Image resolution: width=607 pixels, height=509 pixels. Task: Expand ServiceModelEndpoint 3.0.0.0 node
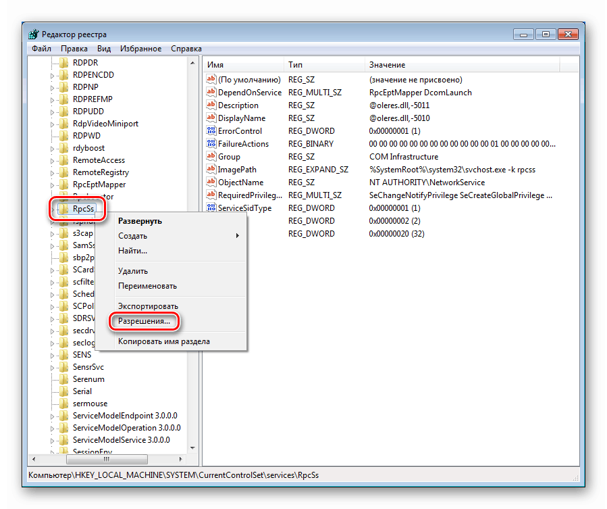tap(52, 416)
